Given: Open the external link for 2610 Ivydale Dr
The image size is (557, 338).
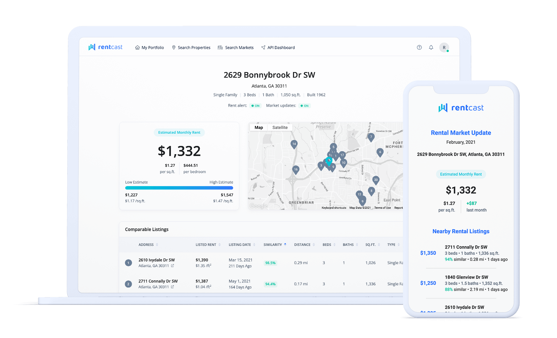Looking at the screenshot, I should coord(172,266).
